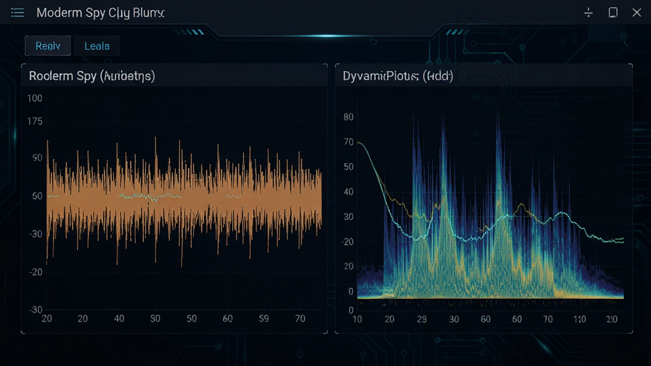Select the Realv tab

(x=48, y=46)
